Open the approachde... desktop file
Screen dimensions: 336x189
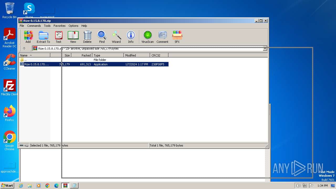point(10,168)
